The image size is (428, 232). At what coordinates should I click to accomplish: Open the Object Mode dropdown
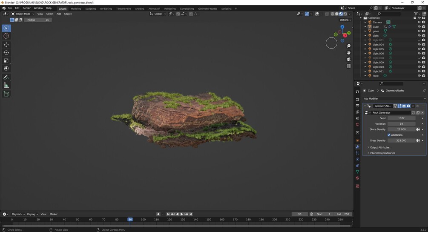tap(23, 14)
